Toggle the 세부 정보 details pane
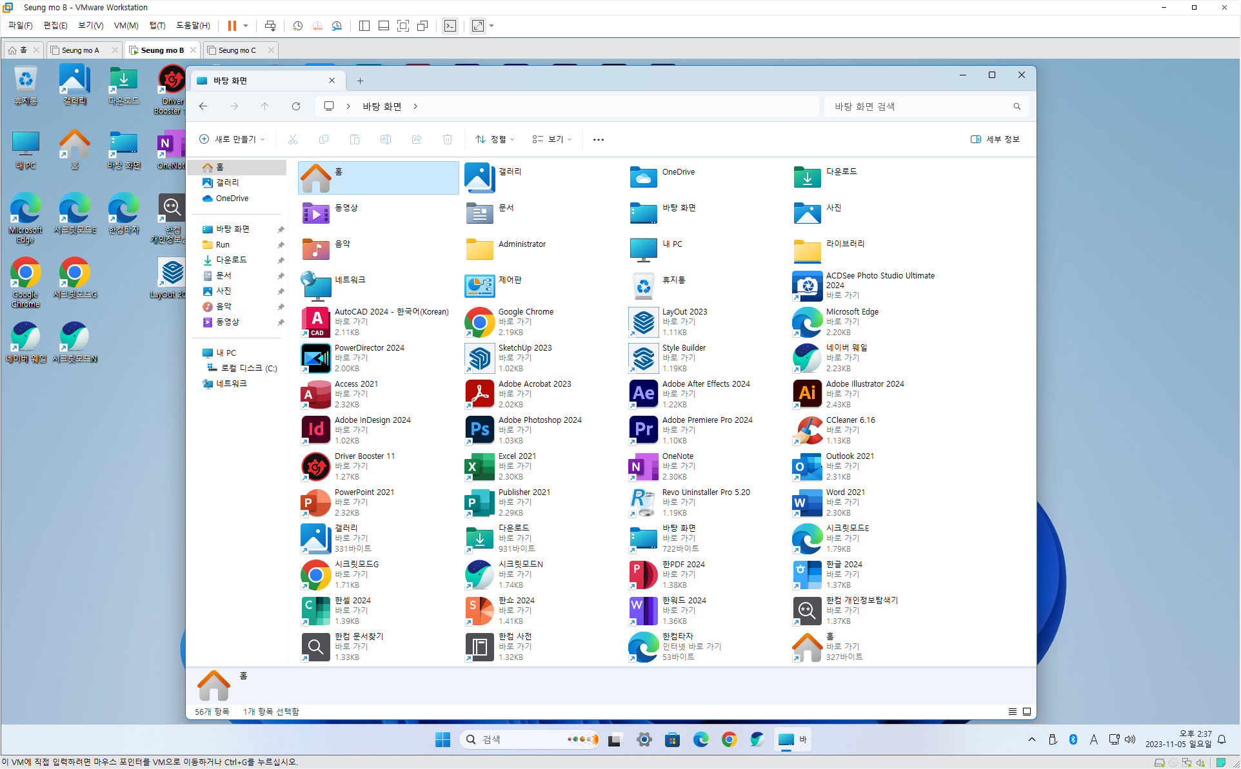 995,139
